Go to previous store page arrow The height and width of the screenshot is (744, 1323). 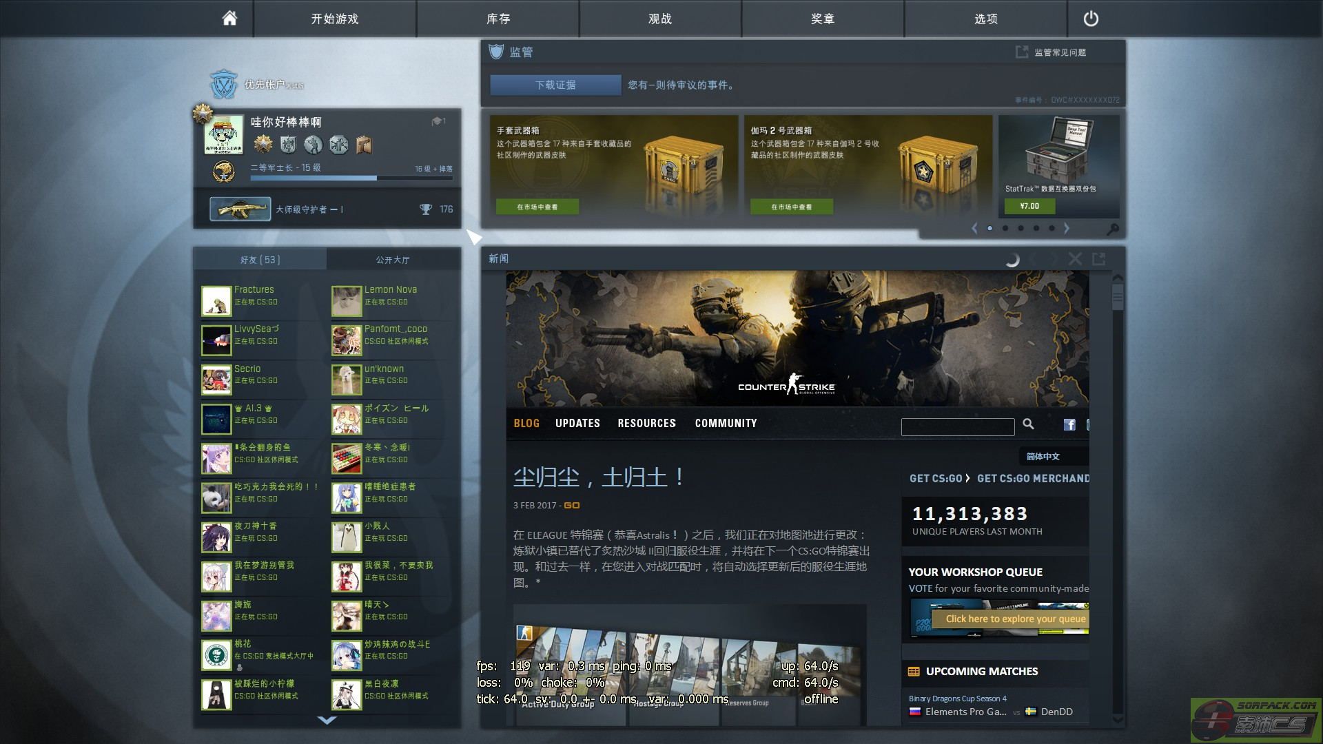point(974,228)
